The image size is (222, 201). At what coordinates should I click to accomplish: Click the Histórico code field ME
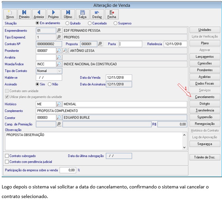point(46,104)
